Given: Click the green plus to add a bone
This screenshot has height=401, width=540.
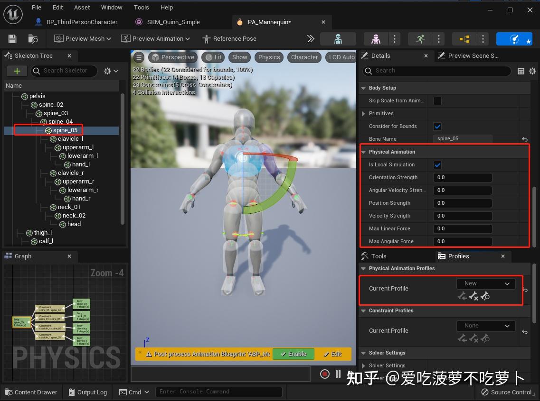Looking at the screenshot, I should pyautogui.click(x=17, y=71).
